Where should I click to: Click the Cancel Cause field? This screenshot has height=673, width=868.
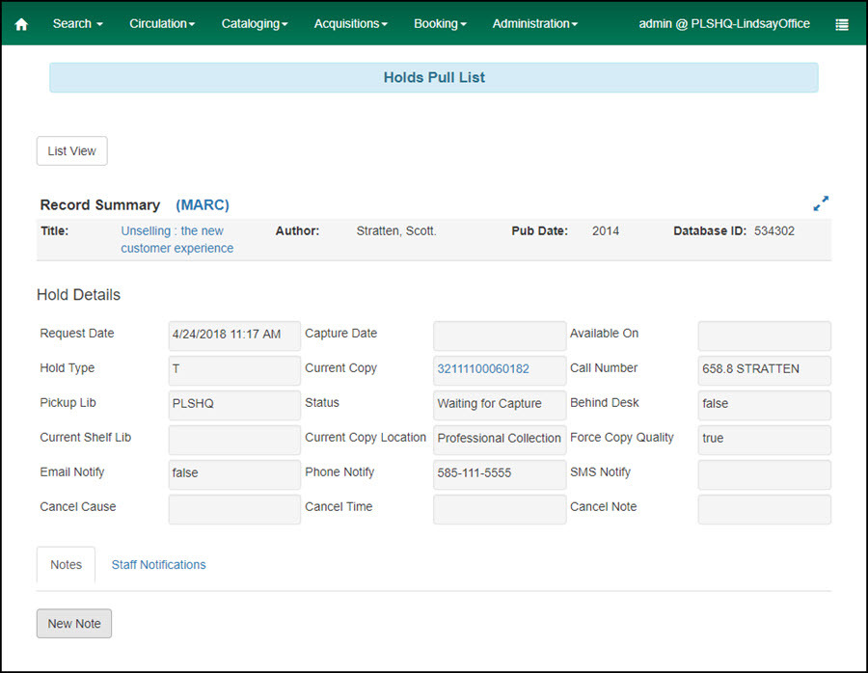(234, 509)
